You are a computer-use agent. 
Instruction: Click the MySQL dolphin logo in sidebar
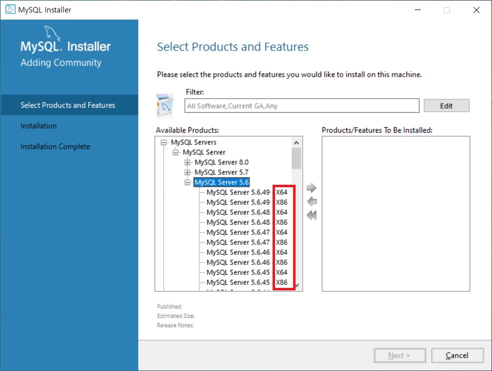[52, 34]
